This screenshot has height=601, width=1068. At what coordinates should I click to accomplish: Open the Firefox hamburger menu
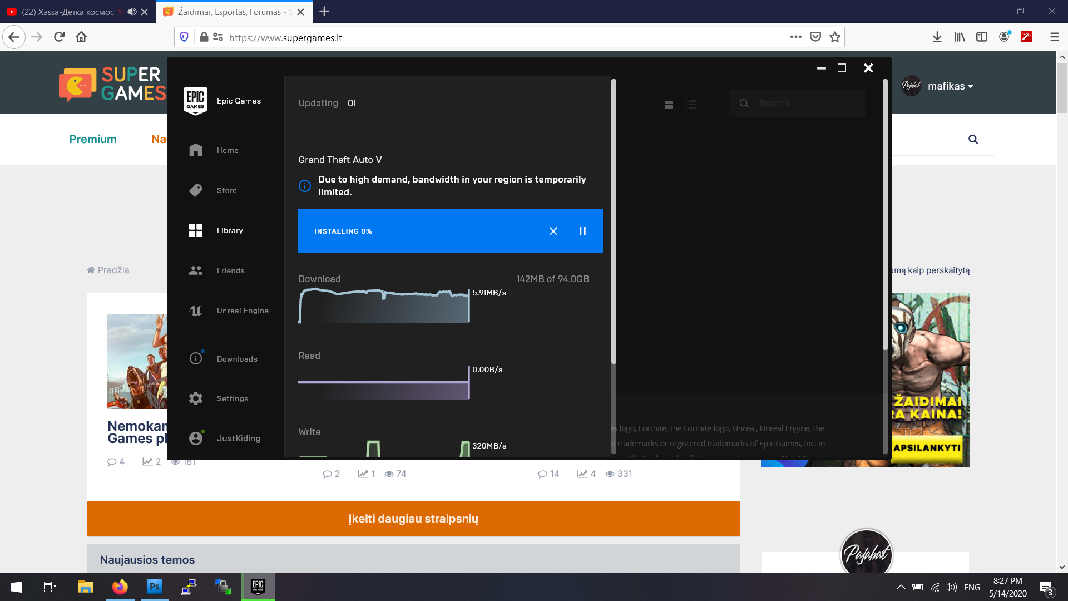[x=1054, y=37]
